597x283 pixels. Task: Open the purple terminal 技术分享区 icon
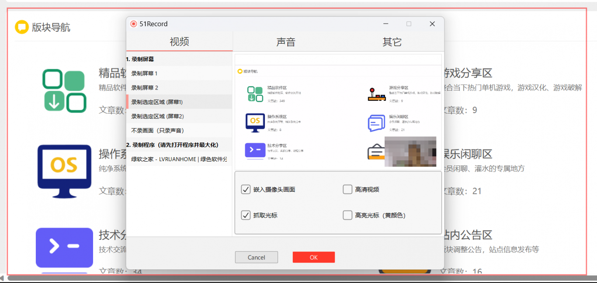(64, 247)
